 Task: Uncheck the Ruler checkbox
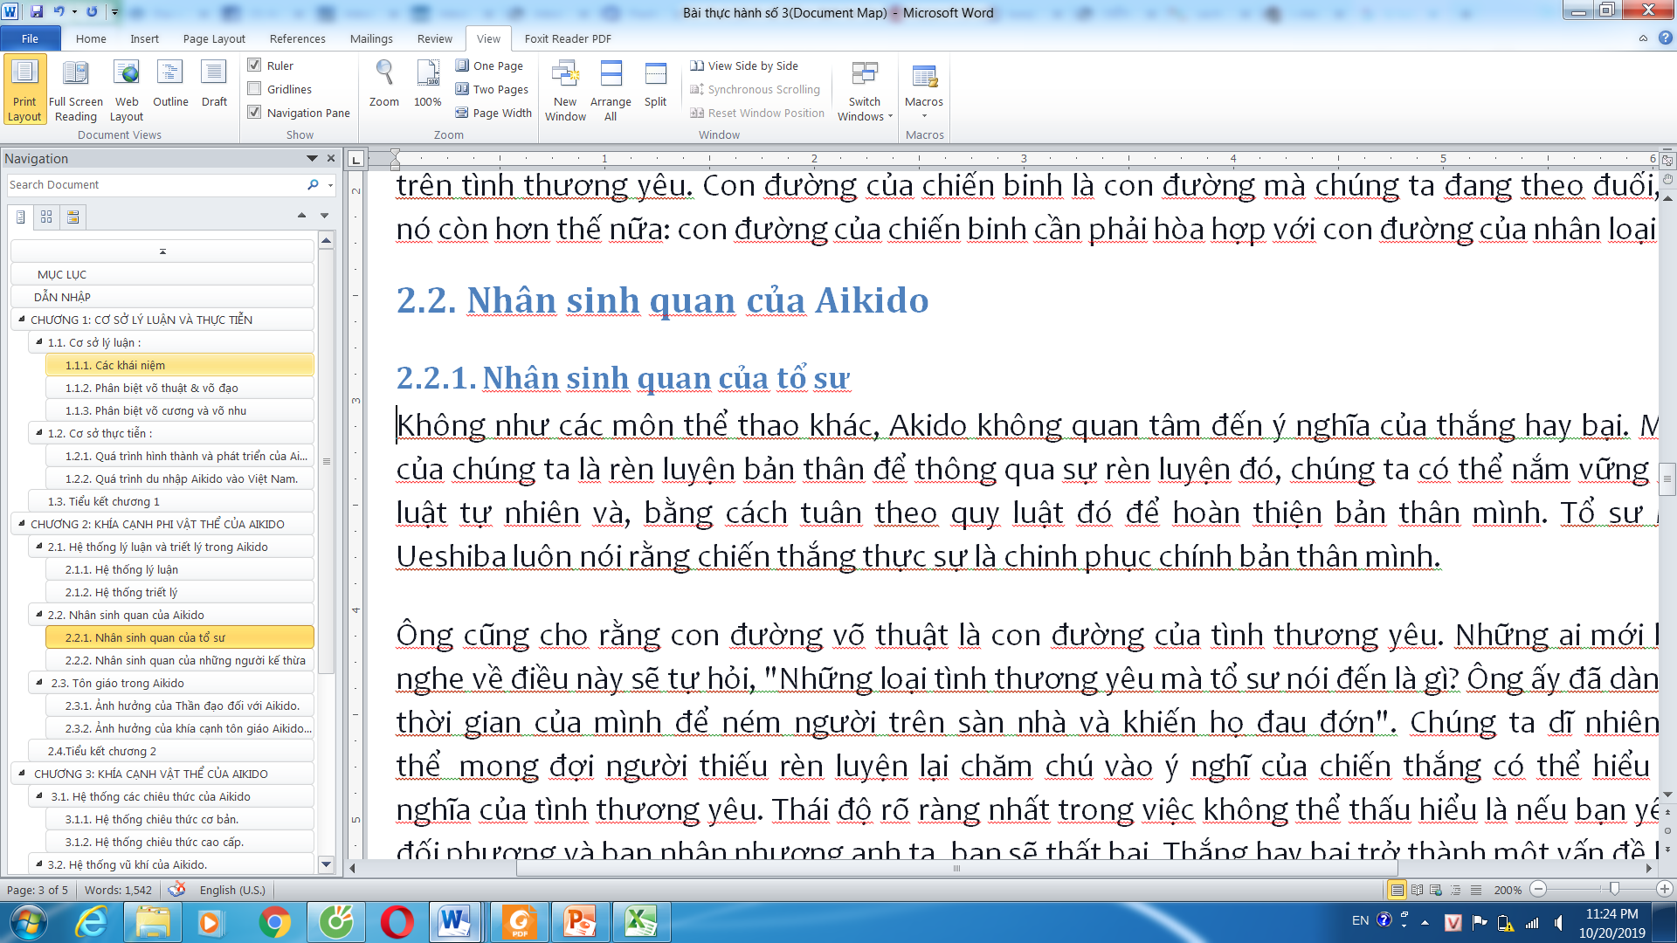[255, 65]
